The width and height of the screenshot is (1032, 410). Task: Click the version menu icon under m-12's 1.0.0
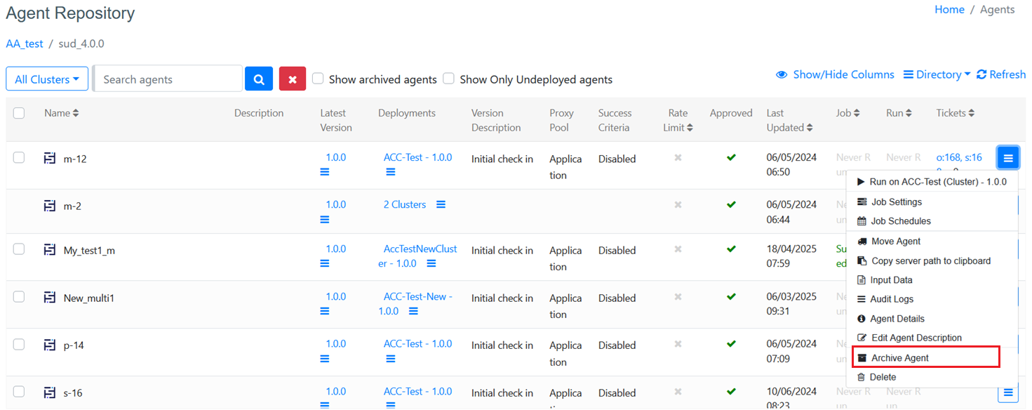click(x=325, y=172)
